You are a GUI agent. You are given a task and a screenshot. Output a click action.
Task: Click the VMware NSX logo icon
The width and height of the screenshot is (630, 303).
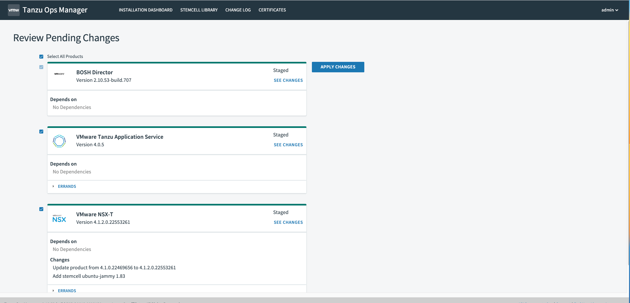(x=59, y=219)
